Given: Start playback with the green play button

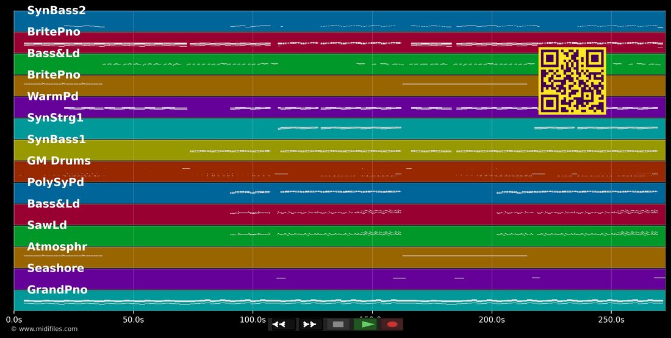Looking at the screenshot, I should tap(365, 325).
